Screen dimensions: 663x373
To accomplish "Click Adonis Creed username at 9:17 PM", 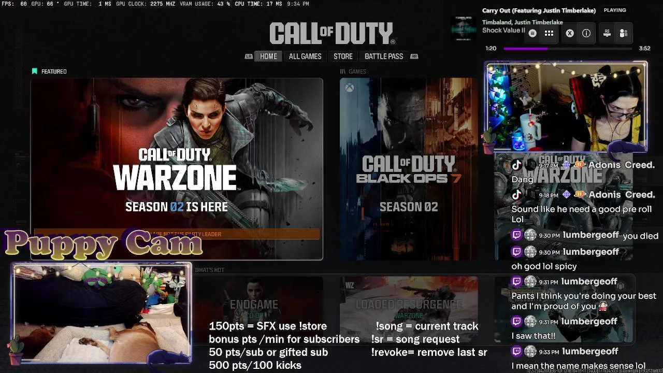I will pos(622,165).
